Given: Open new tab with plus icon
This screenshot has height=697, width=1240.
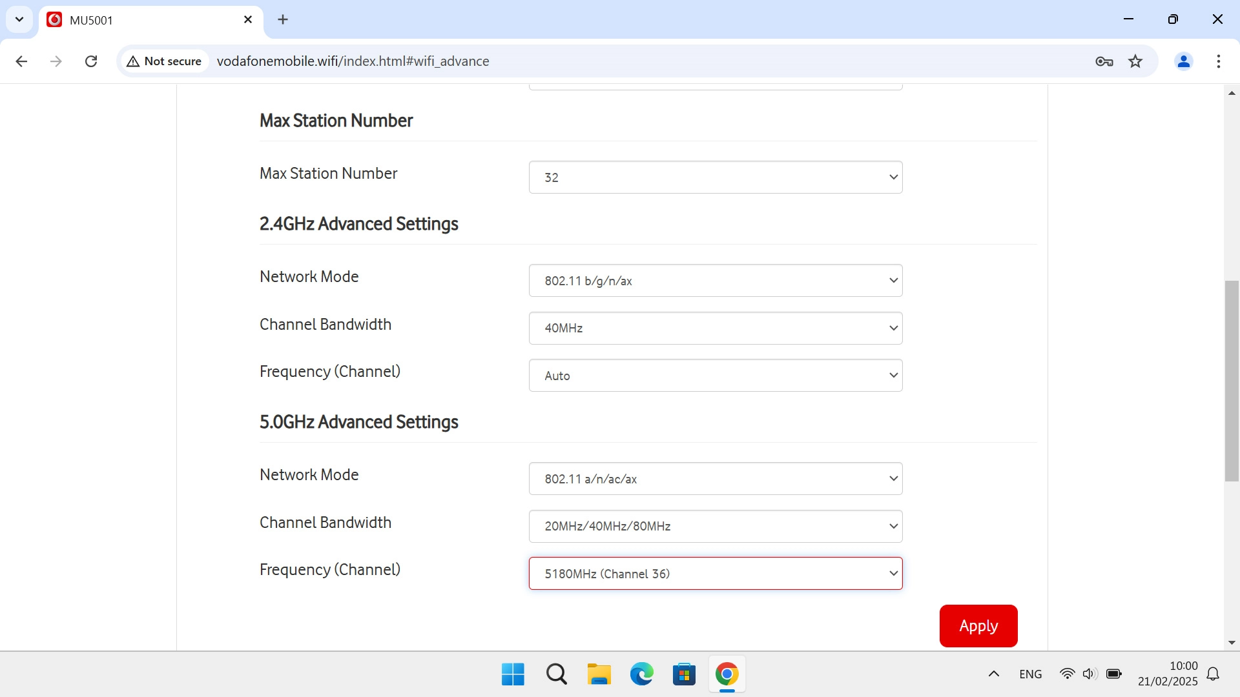Looking at the screenshot, I should 283,19.
